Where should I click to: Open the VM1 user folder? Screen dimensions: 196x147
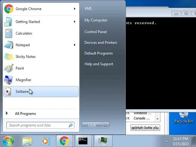click(x=88, y=9)
